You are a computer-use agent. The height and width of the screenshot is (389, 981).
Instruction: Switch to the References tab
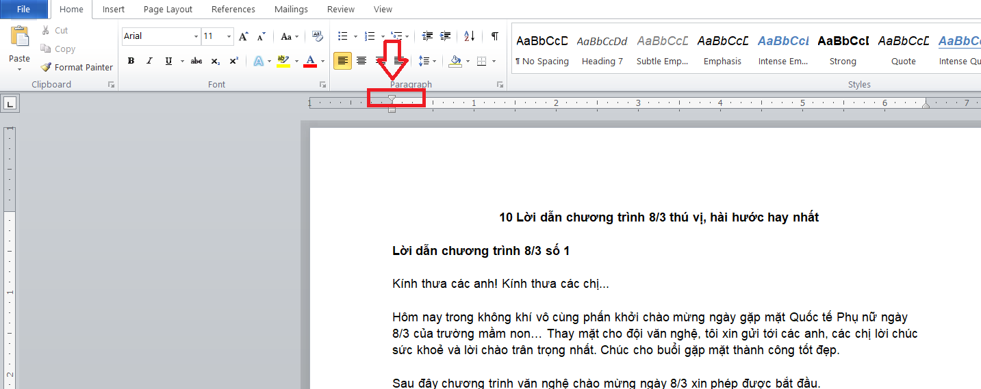[233, 10]
